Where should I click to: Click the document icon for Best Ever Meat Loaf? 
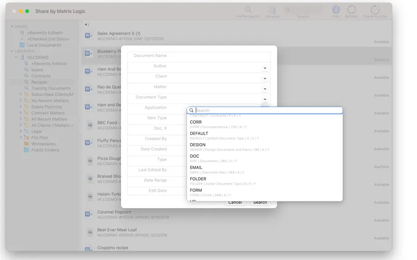90,232
